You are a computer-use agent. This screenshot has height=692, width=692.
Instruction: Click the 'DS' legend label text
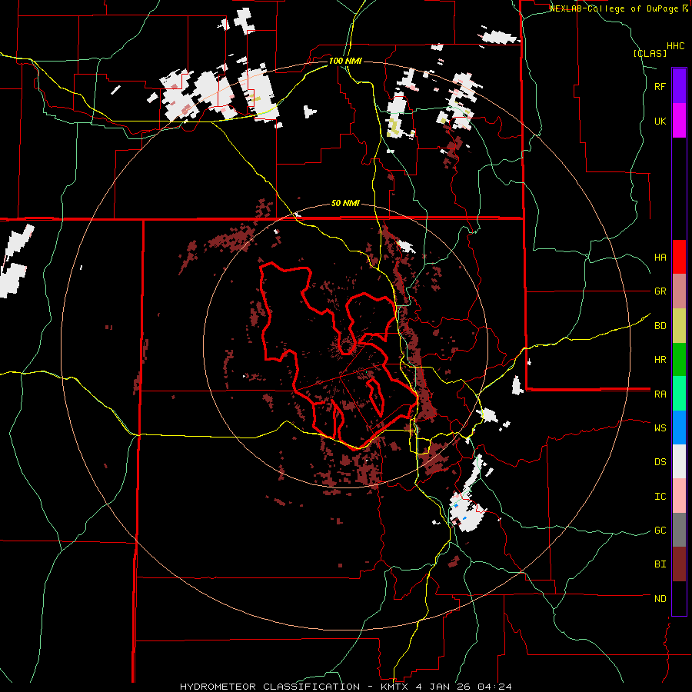tap(660, 462)
